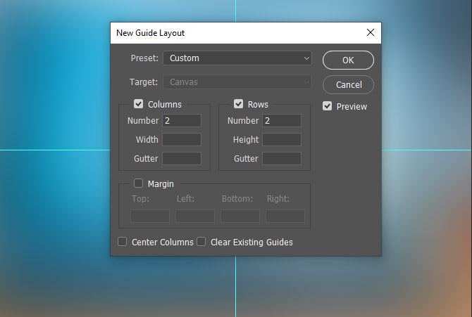472x317 pixels.
Task: Open the Preset dropdown showing Custom
Action: tap(237, 58)
